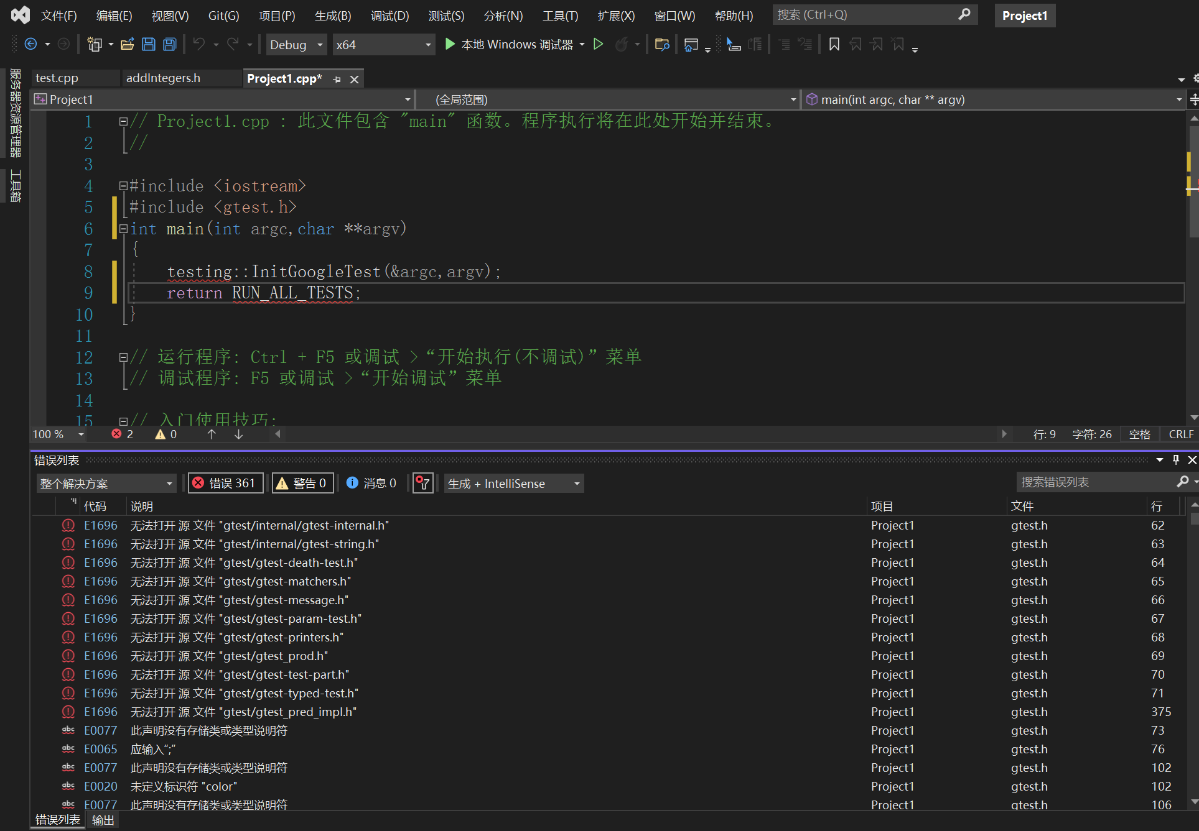This screenshot has height=831, width=1199.
Task: Click the auto-hide pin of the error list panel
Action: tap(1175, 460)
